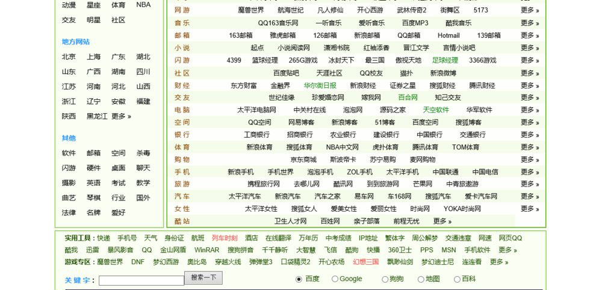The image size is (602, 290).
Task: Click the 搜索一下 search button
Action: pyautogui.click(x=203, y=277)
